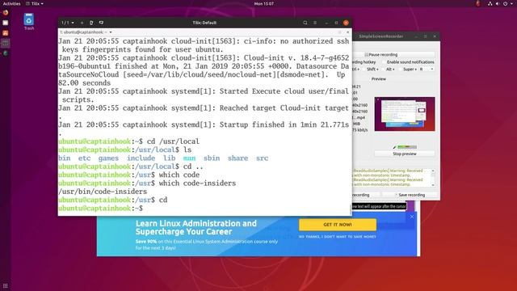Close the ubuntu@captainhook terminal pane
The image size is (517, 291).
pos(347,32)
